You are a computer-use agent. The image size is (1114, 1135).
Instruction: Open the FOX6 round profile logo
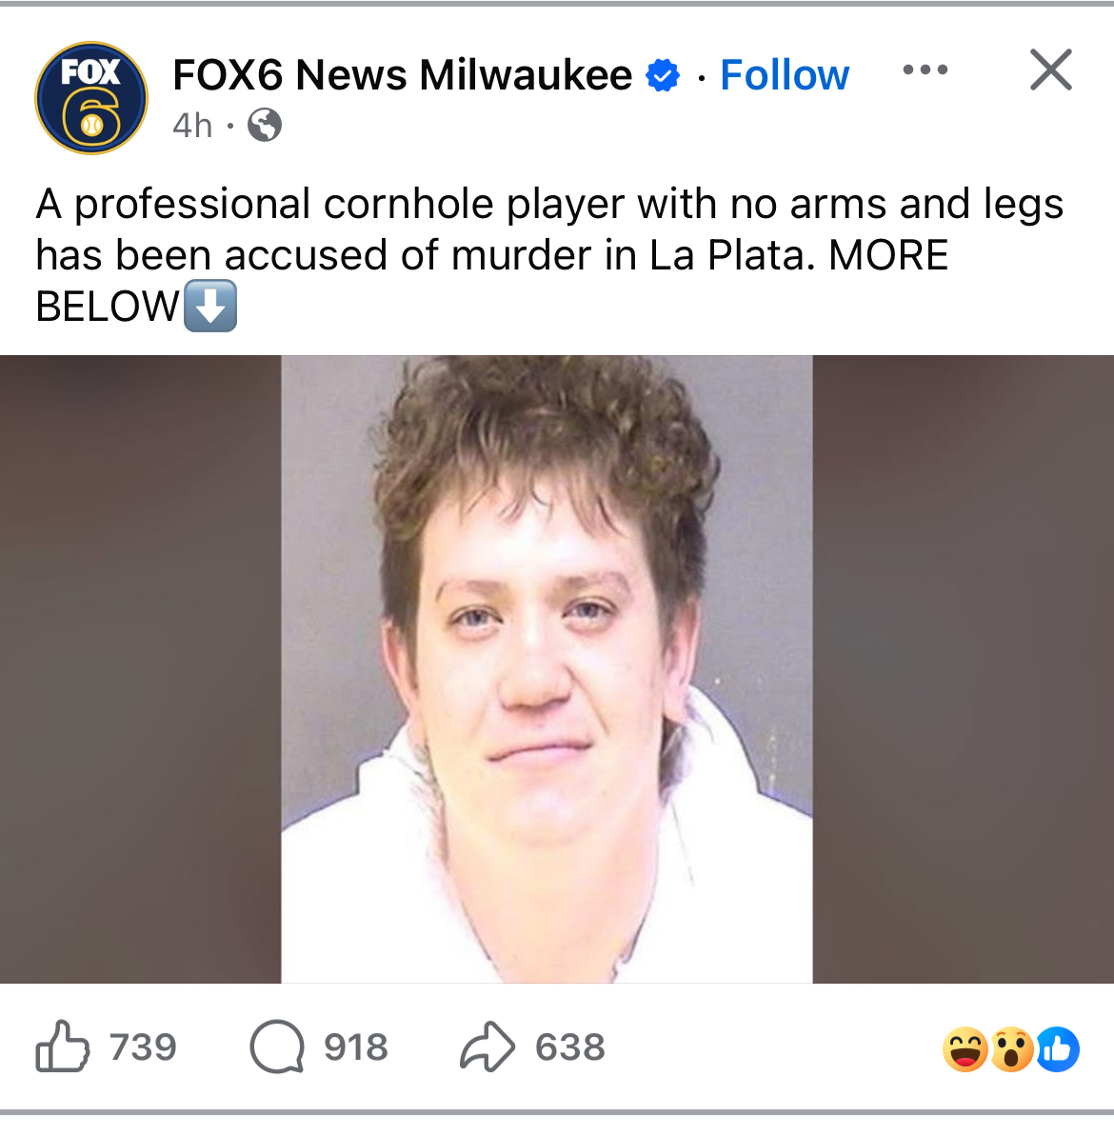[91, 98]
